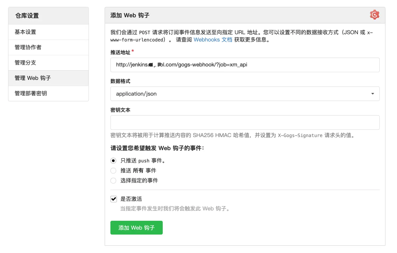
Task: Focus the 推送地址 URL input field
Action: click(245, 65)
